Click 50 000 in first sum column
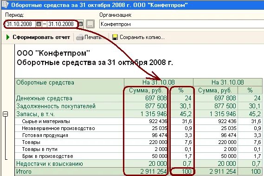Viewport: 264px width, 176px height. 160,156
